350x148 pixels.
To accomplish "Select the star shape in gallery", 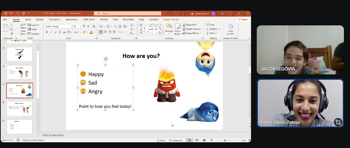I will tap(159, 33).
